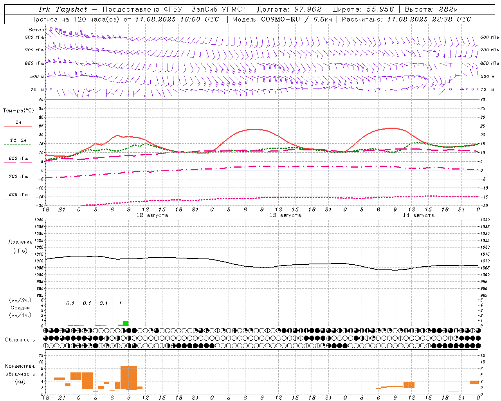Click the tallest green precipitation bar
The image size is (501, 401).
coord(126,323)
